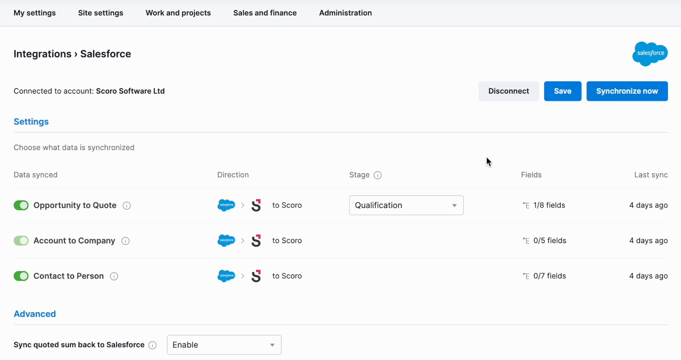Click '4 days ago' in Account row
Screen dimensions: 681x360
tap(648, 241)
